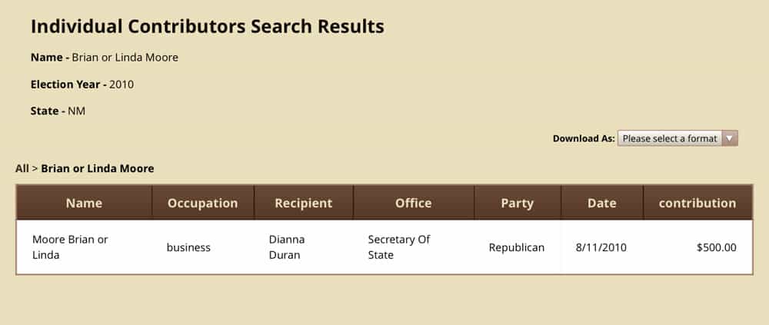Click the Secretary Of State office cell
This screenshot has width=769, height=325.
398,247
